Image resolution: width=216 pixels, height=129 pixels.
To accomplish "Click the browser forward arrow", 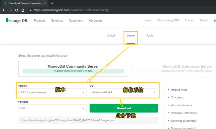I will click(10, 10).
